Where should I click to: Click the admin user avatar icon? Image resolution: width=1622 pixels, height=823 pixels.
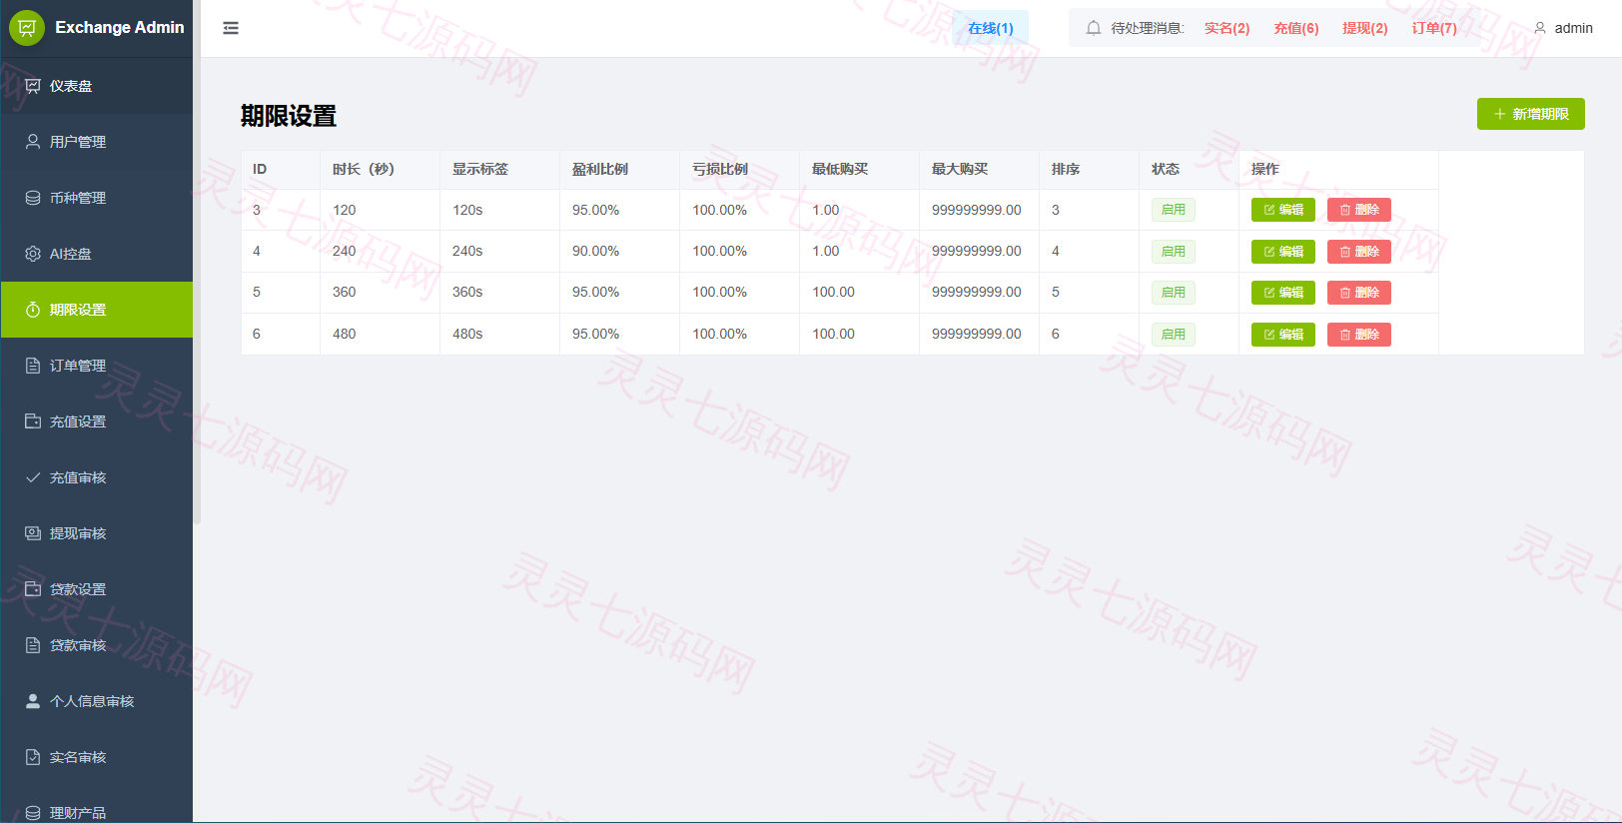pyautogui.click(x=1540, y=28)
